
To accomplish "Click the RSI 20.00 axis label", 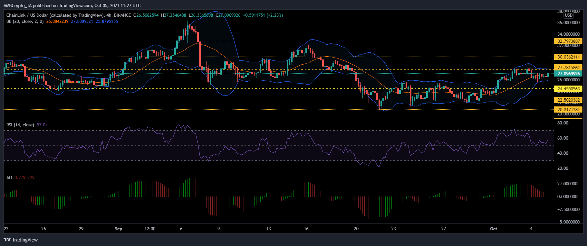I will (x=563, y=168).
